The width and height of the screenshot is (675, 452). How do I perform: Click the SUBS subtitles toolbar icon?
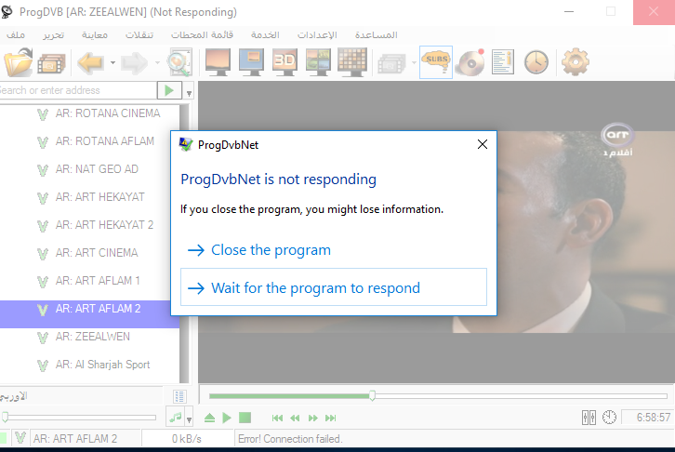point(435,62)
